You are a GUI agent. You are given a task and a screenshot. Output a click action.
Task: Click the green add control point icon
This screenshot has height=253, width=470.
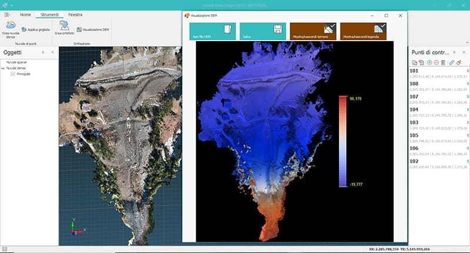429,62
